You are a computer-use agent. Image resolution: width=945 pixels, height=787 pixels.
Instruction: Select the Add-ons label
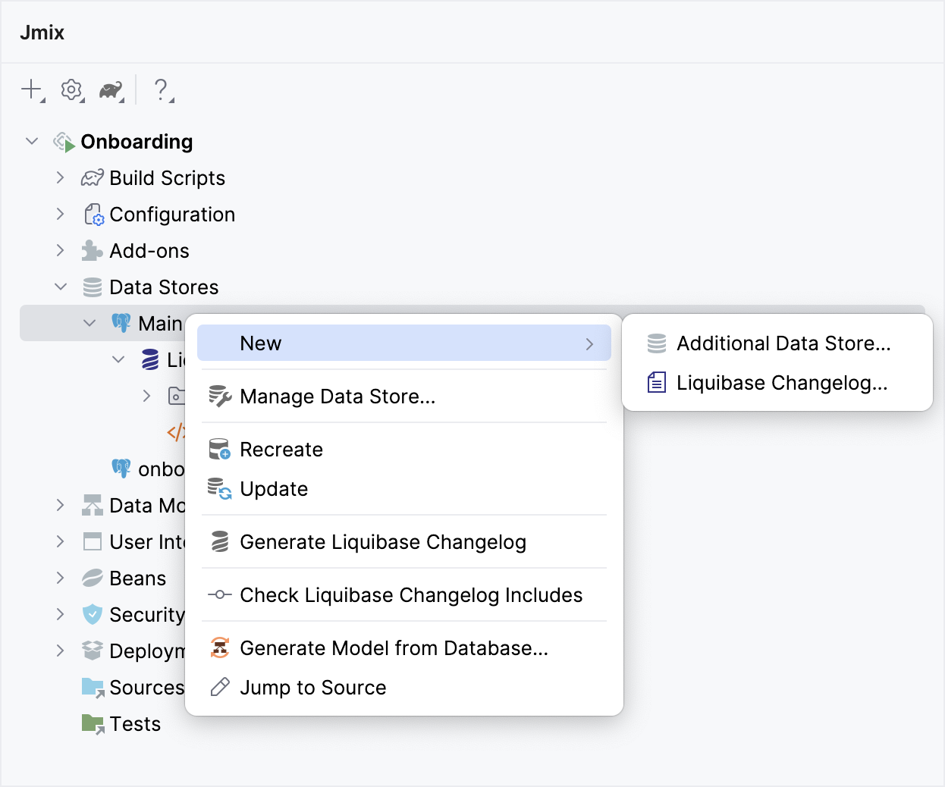149,251
